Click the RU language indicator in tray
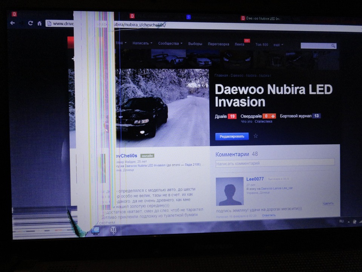Viewport: 362px width, 272px height. pyautogui.click(x=342, y=221)
